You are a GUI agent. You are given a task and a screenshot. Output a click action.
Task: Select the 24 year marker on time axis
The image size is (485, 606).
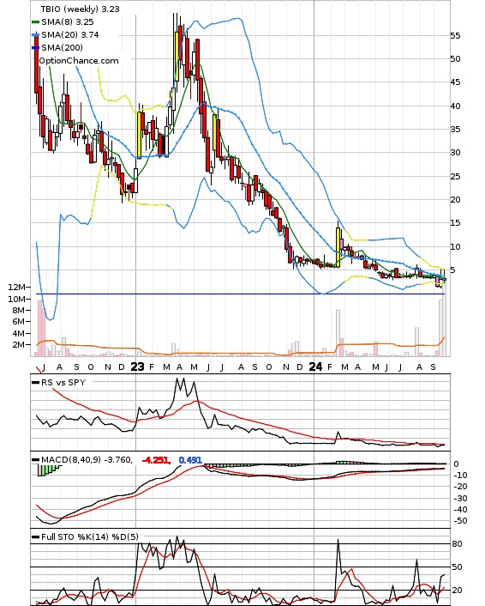pyautogui.click(x=315, y=367)
